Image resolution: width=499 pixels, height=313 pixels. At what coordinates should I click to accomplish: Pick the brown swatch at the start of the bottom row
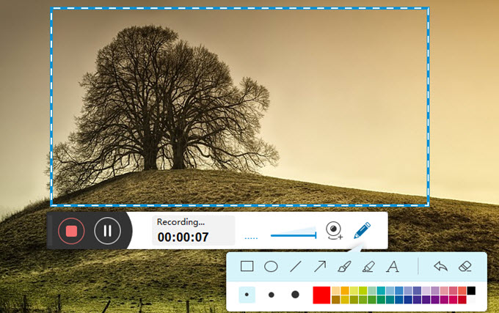tap(336, 299)
